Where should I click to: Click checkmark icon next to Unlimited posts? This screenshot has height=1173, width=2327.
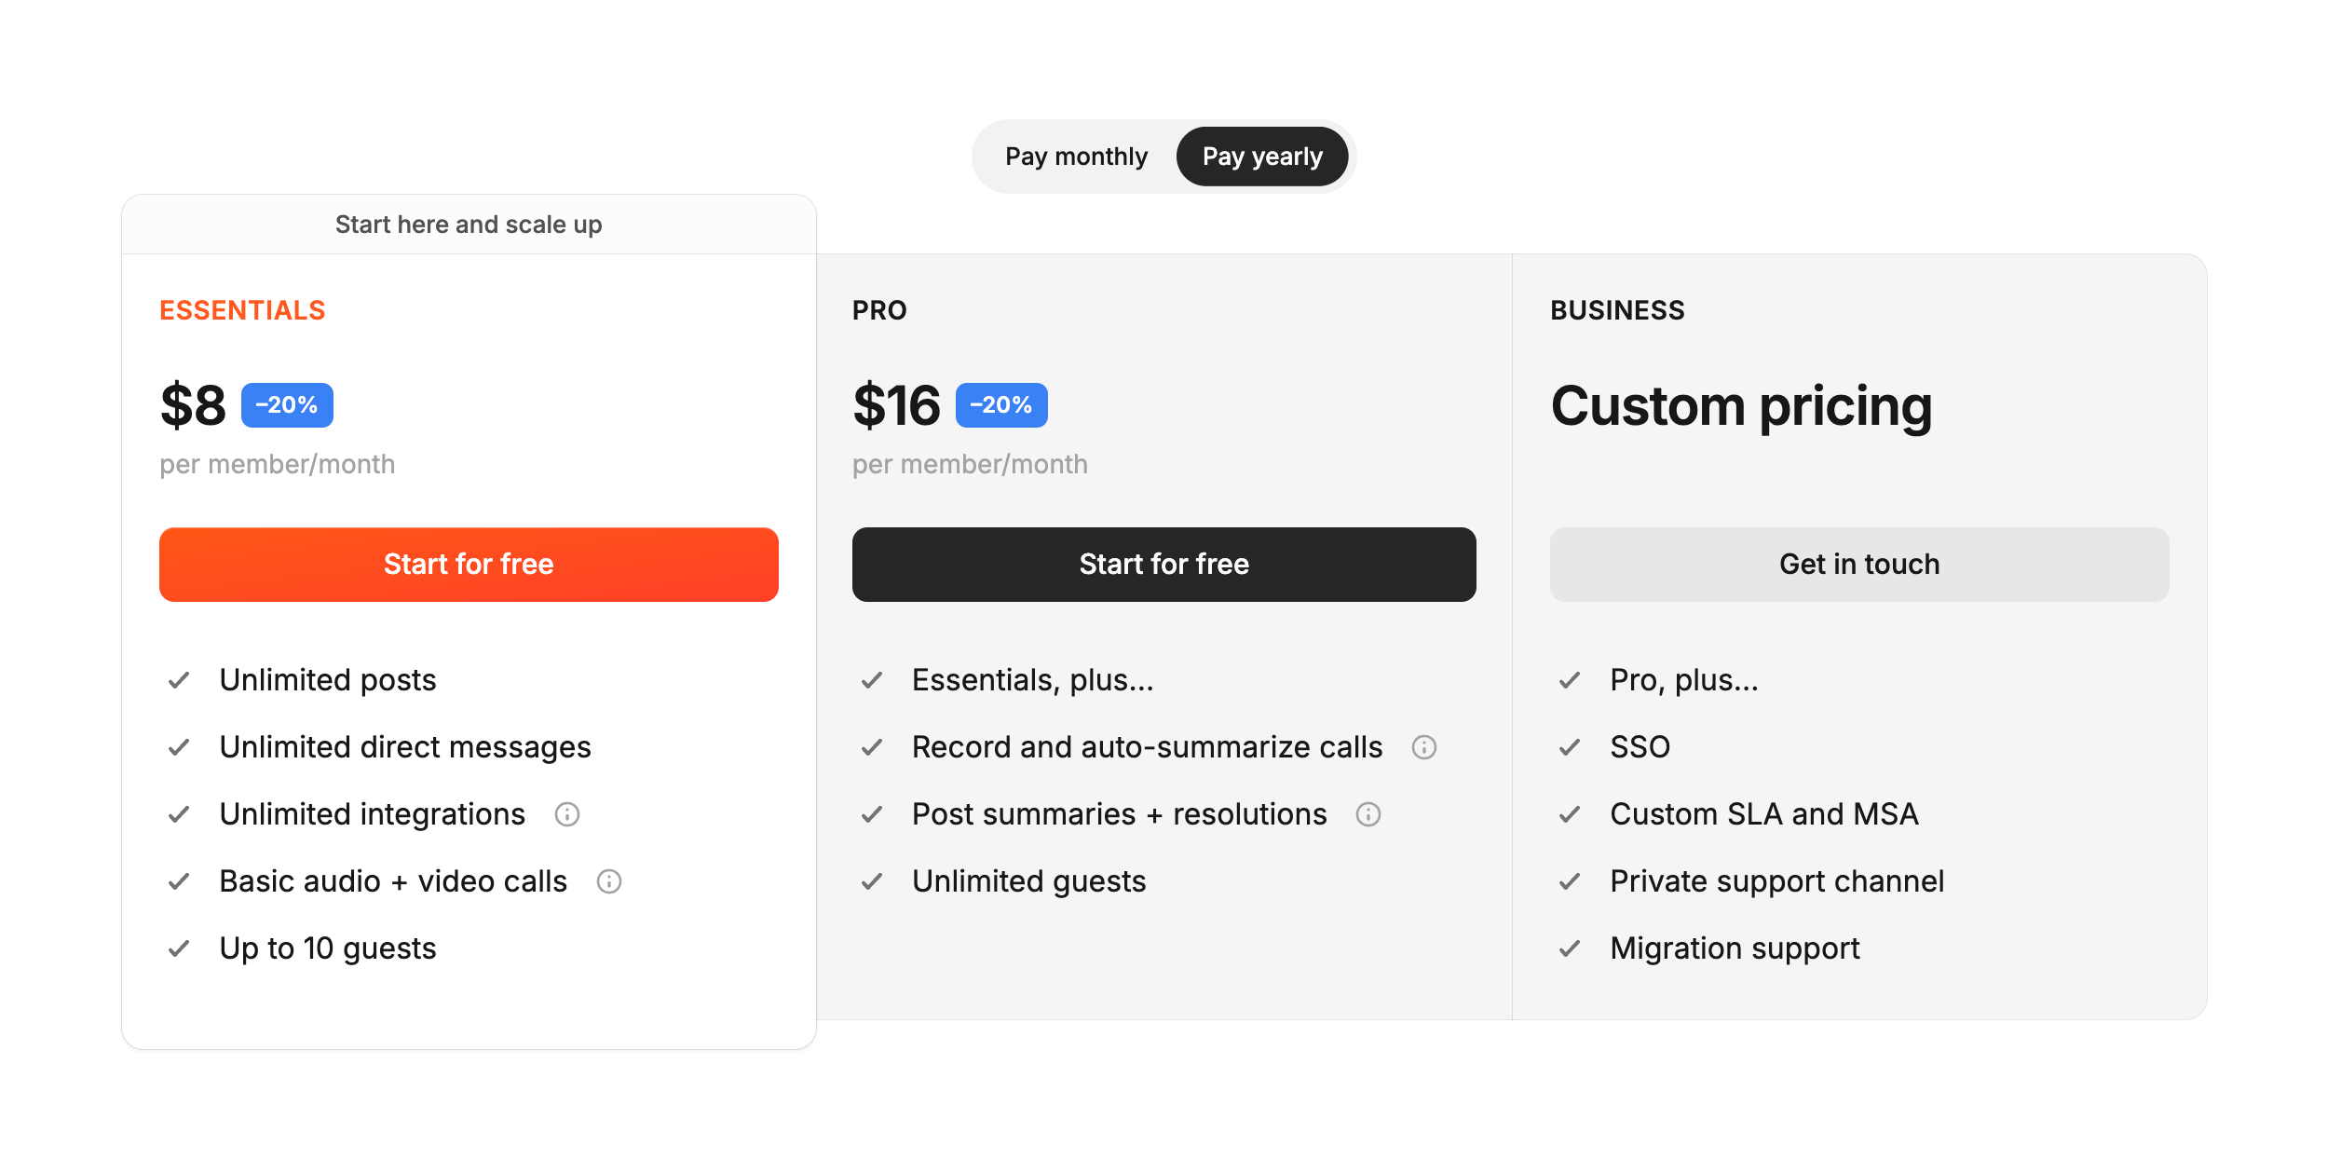pos(179,680)
